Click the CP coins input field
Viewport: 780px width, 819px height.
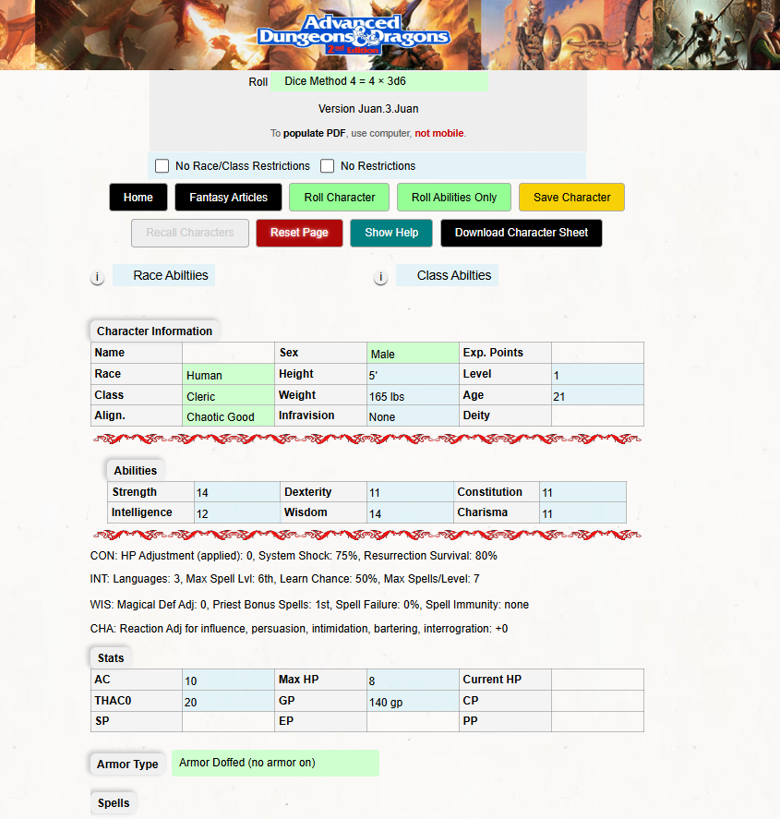coord(597,701)
